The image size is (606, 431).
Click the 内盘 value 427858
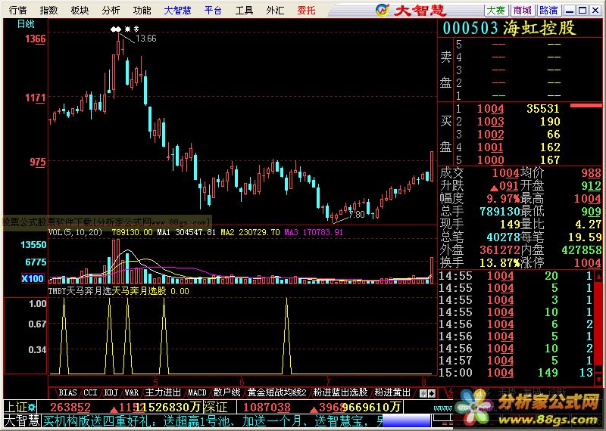pos(582,250)
